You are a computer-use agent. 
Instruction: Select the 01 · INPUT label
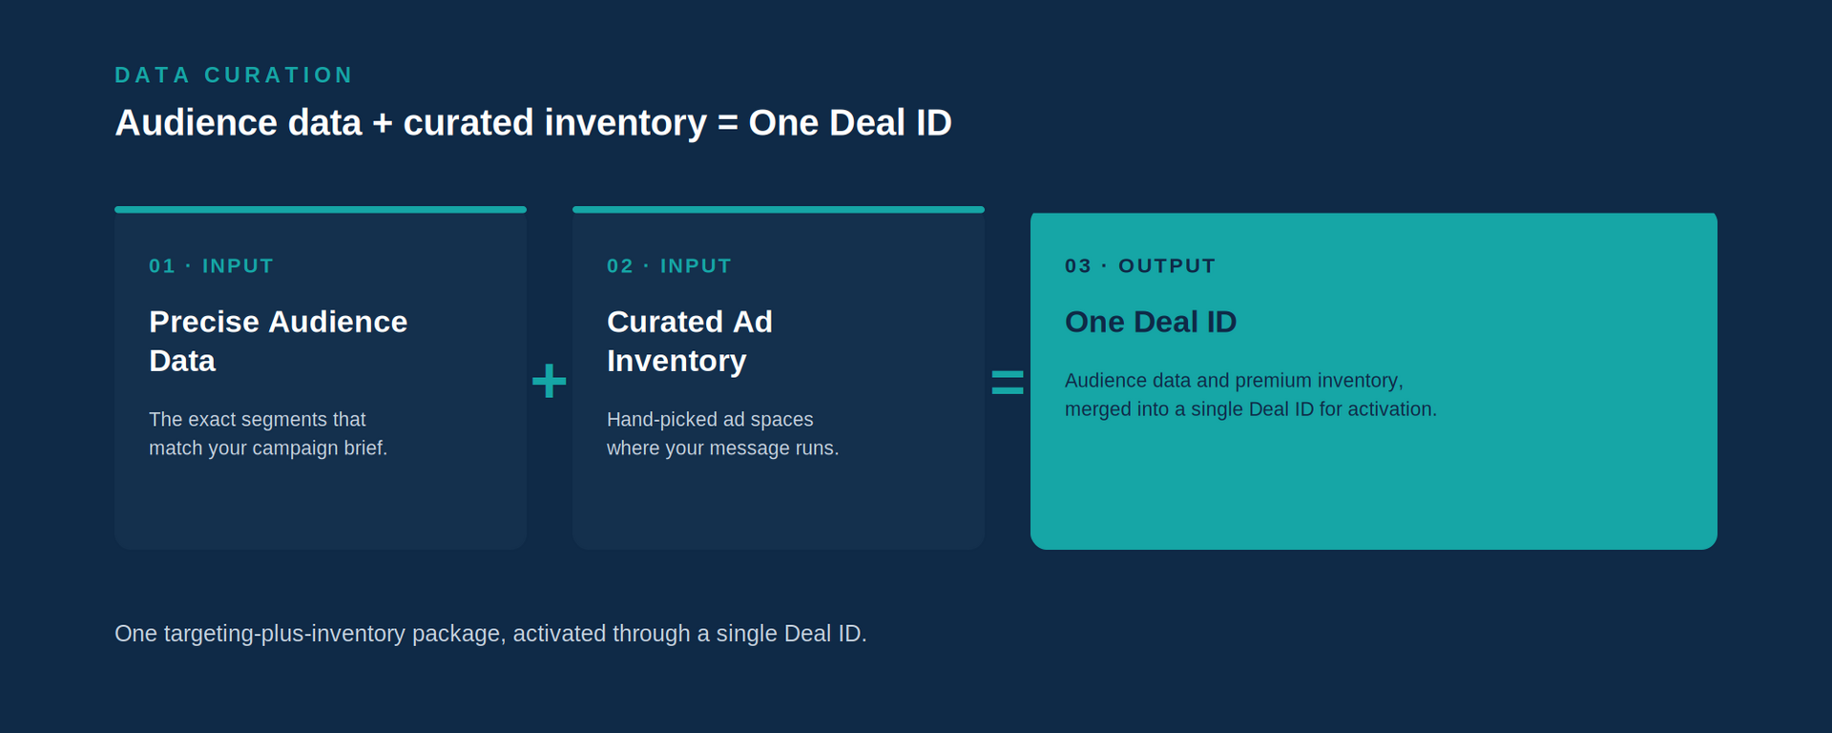click(211, 265)
